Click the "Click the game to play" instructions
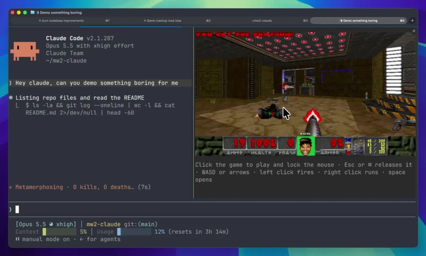This screenshot has width=426, height=256. (304, 172)
